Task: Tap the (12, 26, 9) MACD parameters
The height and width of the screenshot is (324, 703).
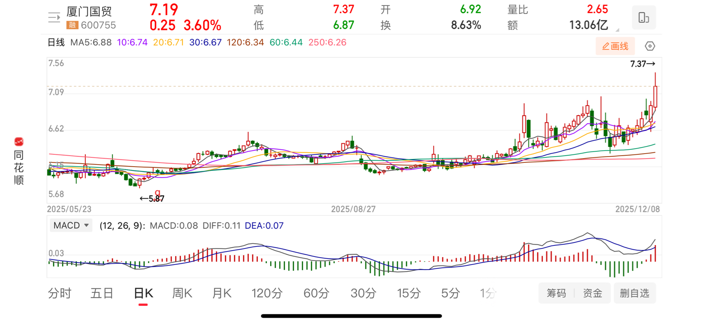Action: pos(122,226)
